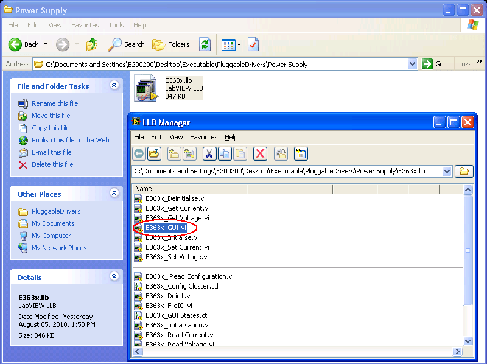Open My Computer in Other Places
The height and width of the screenshot is (364, 487).
[51, 236]
